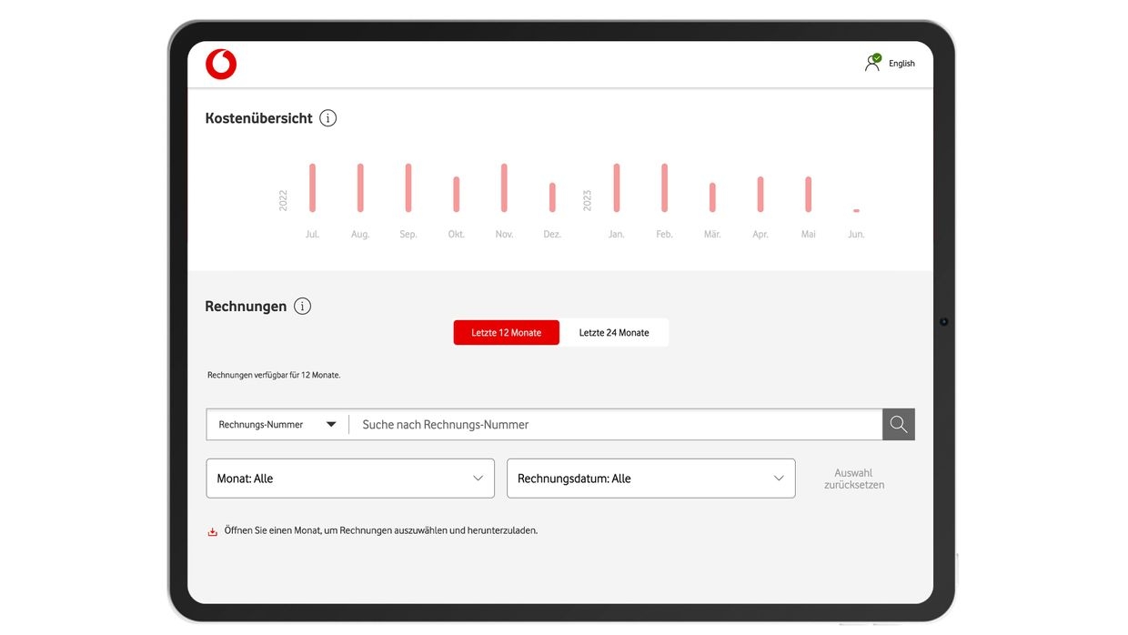The image size is (1128, 635).
Task: Click chevron arrow in Monat dropdown
Action: tap(478, 479)
